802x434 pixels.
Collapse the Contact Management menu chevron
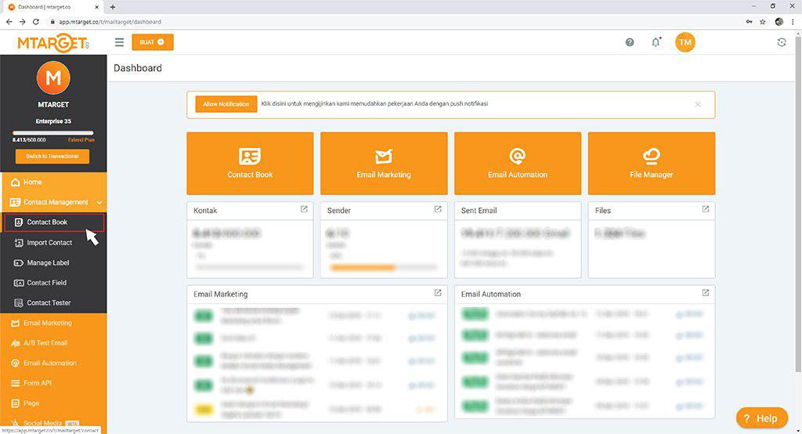(99, 203)
